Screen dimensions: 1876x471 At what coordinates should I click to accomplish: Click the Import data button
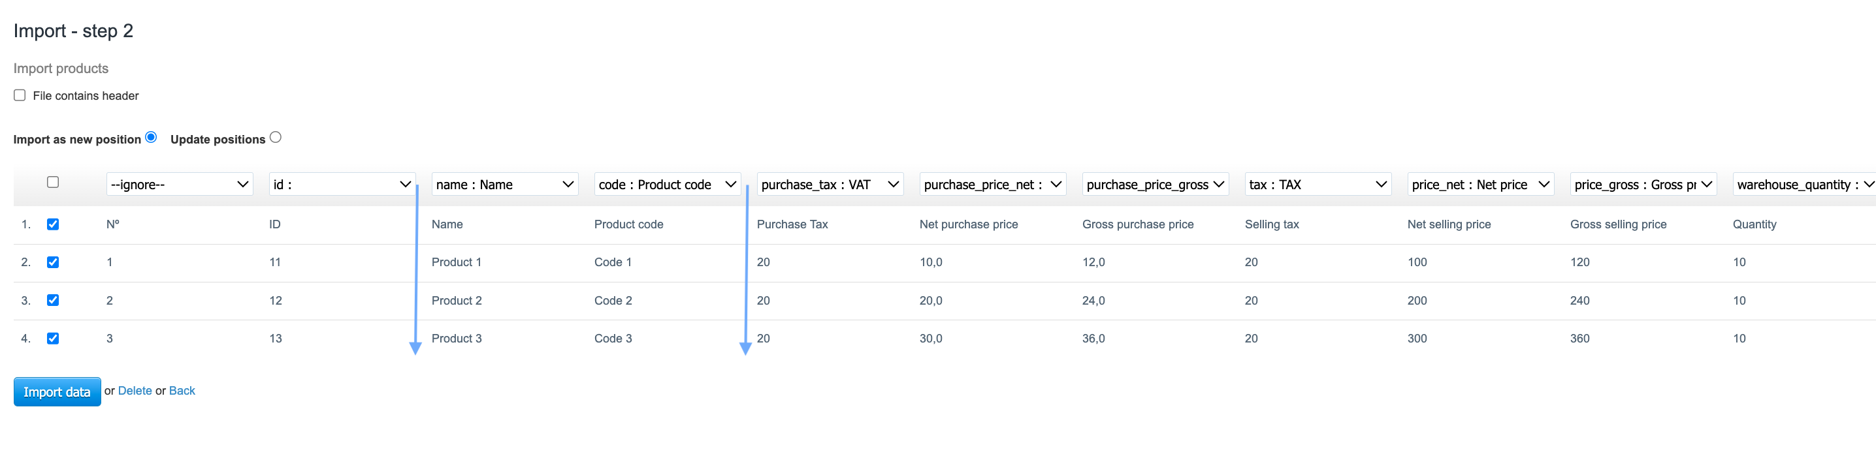pos(57,392)
